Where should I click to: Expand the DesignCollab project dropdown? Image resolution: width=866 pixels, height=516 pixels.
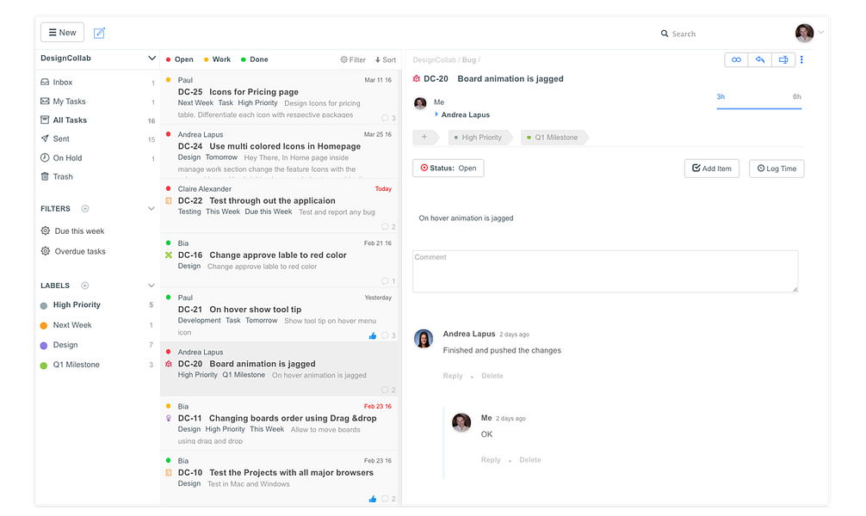[152, 58]
